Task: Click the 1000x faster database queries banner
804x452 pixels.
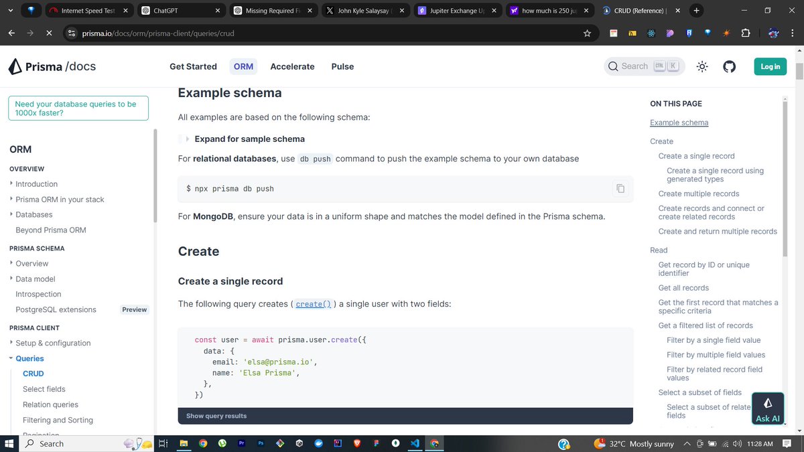Action: pos(78,108)
